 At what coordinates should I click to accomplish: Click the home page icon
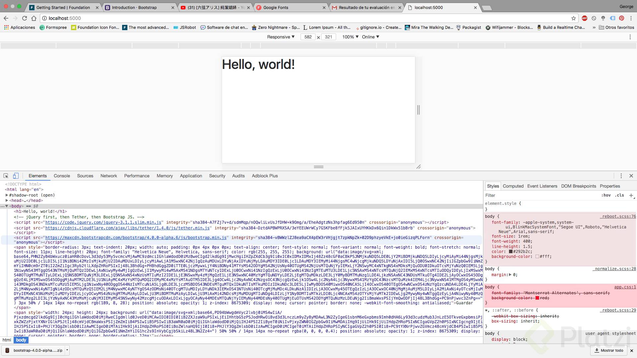pyautogui.click(x=34, y=18)
